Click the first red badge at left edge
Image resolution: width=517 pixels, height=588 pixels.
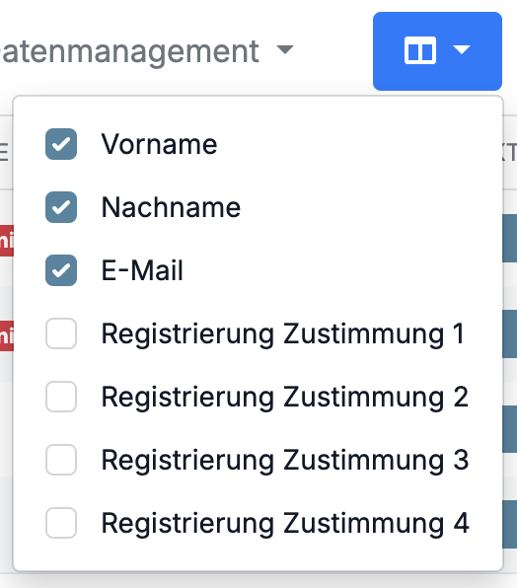(7, 241)
